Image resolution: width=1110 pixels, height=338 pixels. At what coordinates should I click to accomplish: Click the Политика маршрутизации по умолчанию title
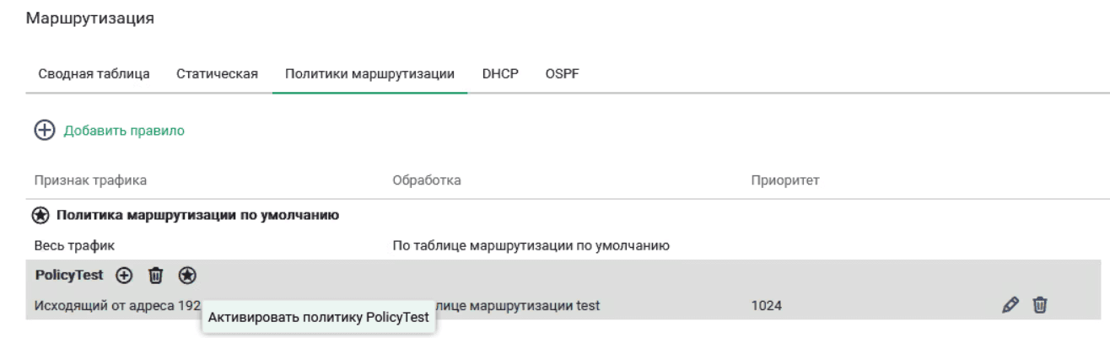coord(197,216)
